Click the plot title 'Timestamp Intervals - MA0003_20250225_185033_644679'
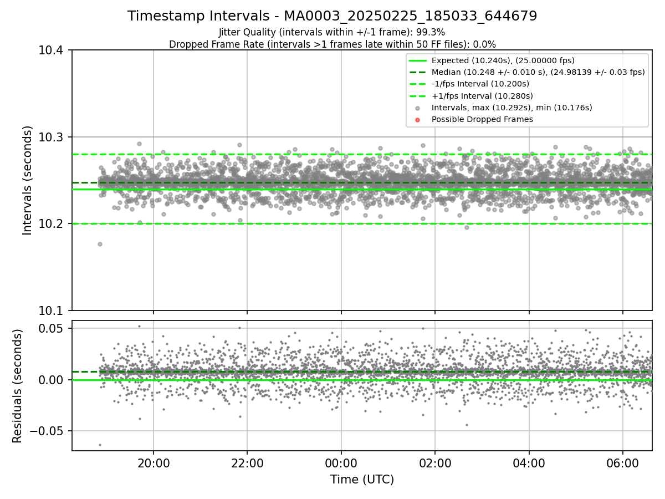 click(x=332, y=16)
